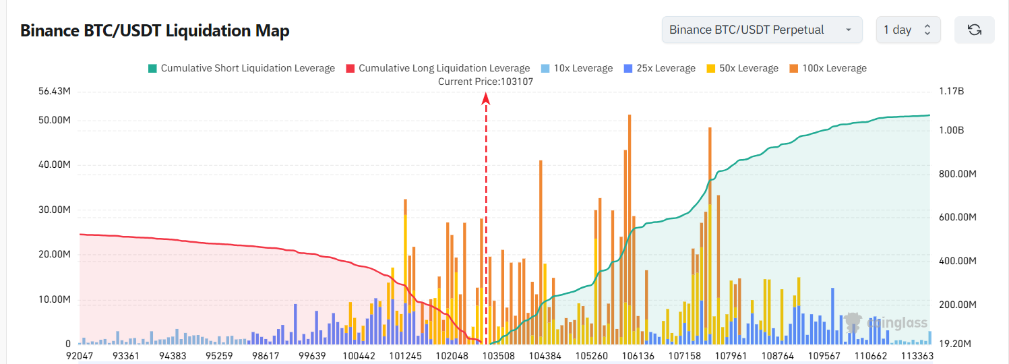Screen dimensions: 1009x364
Task: Open the Binance BTC/USDT Perpetual dropdown
Action: 762,30
